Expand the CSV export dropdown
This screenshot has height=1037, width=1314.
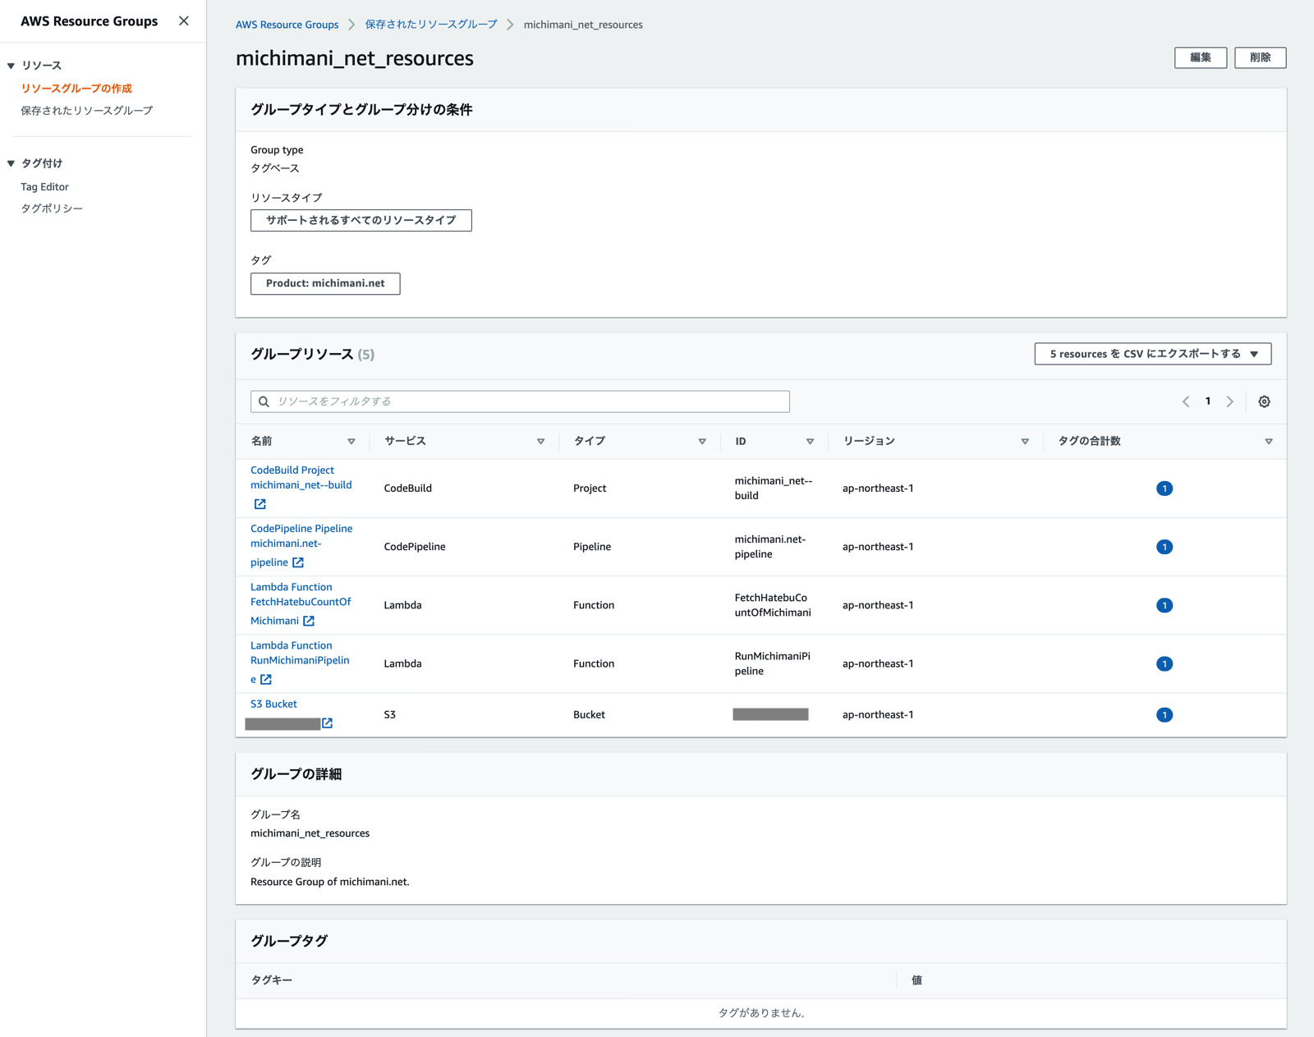coord(1253,354)
